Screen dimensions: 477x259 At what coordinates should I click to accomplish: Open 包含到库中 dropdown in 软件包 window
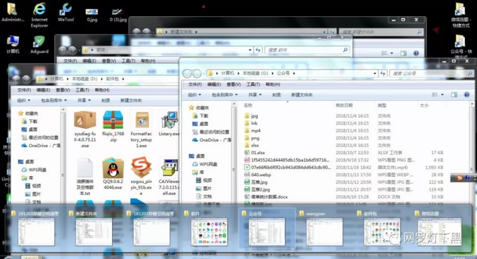(54, 100)
